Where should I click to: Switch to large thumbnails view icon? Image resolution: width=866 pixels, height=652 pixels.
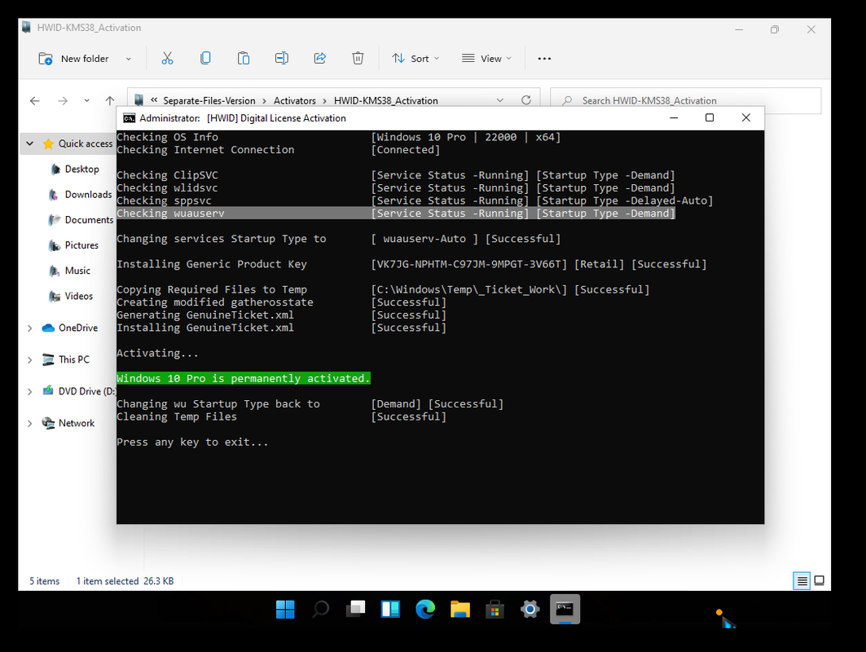(x=820, y=581)
